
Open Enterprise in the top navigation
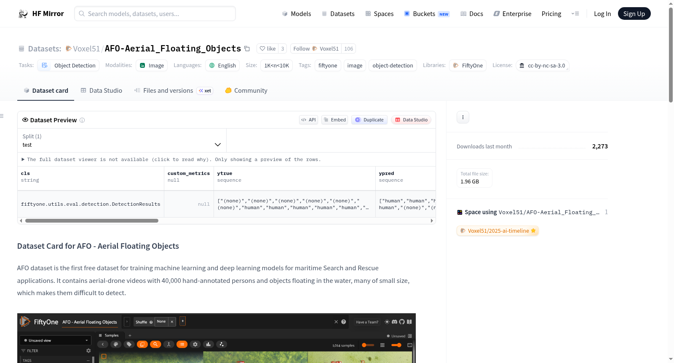tap(513, 13)
